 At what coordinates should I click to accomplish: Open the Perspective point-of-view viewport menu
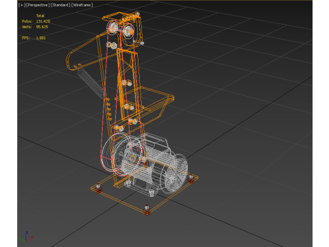tap(38, 5)
